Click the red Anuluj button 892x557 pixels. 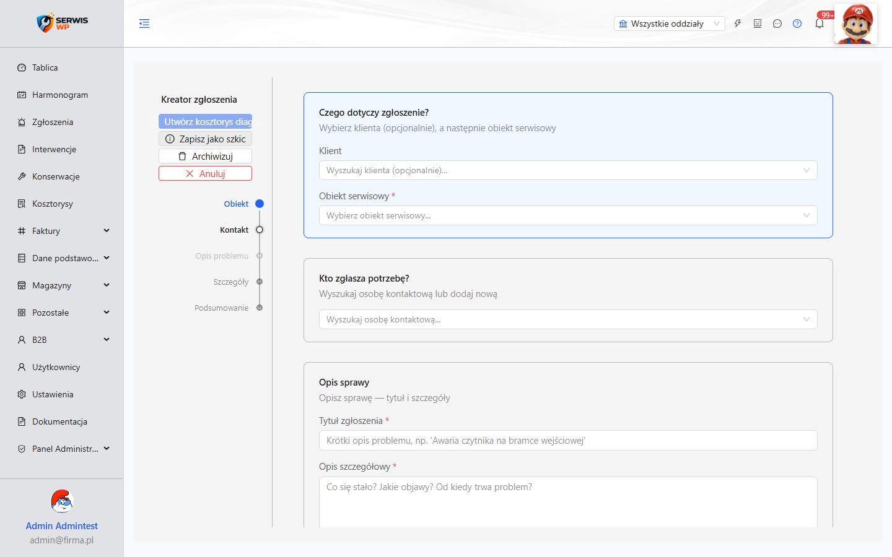(205, 173)
